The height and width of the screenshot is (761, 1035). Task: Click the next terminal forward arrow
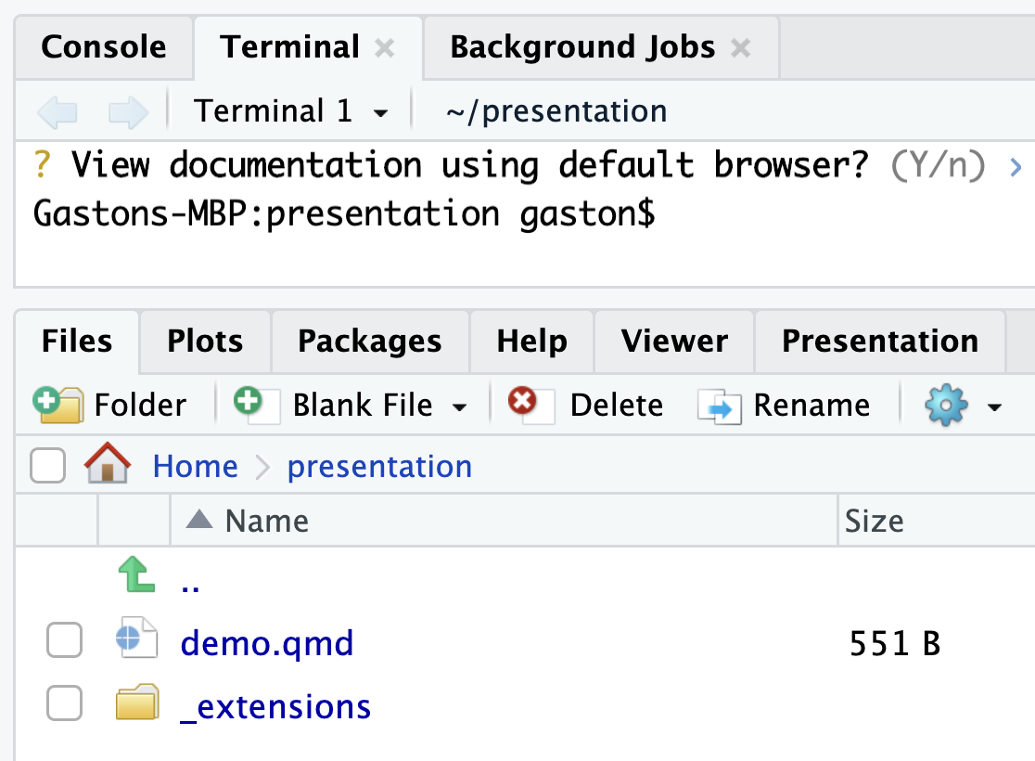(x=128, y=111)
